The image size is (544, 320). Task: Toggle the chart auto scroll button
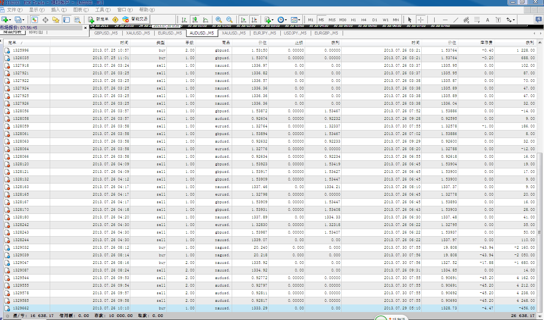click(x=244, y=20)
